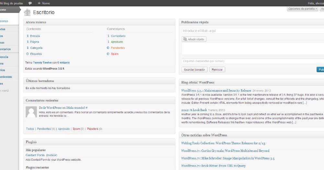
Task: Click Pendientes (0) filter under recent comments
Action: point(46,129)
